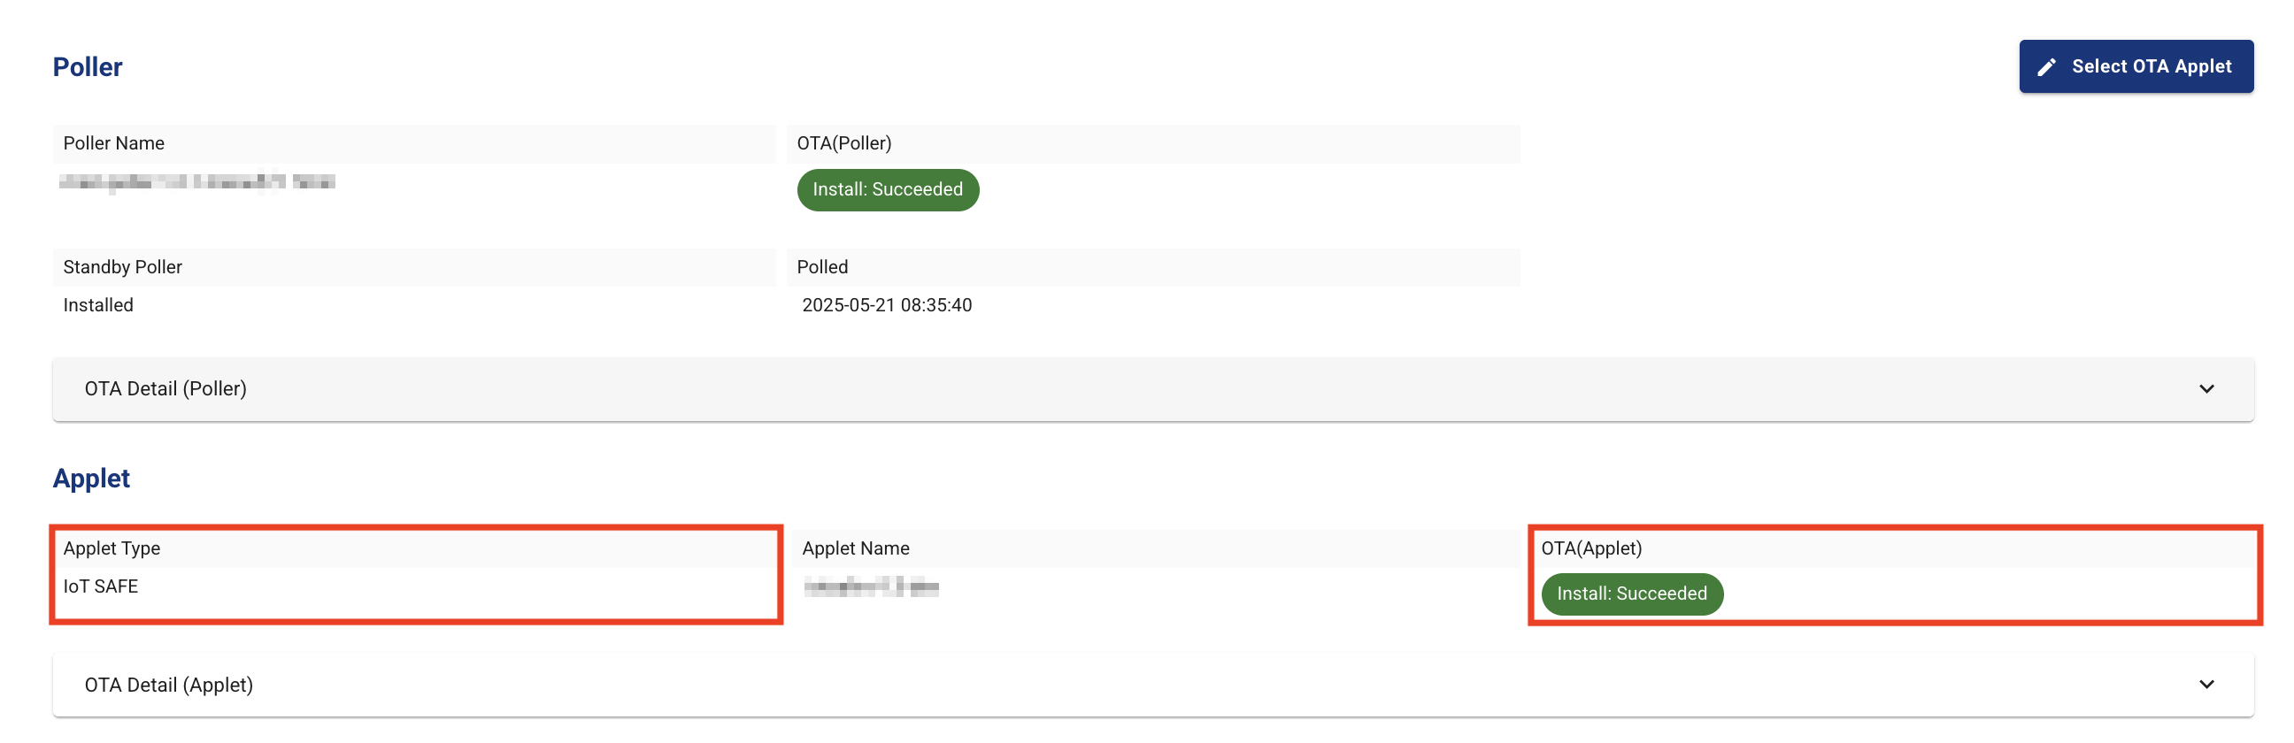Image resolution: width=2294 pixels, height=743 pixels.
Task: Click the Select OTA Applet button
Action: click(2136, 66)
